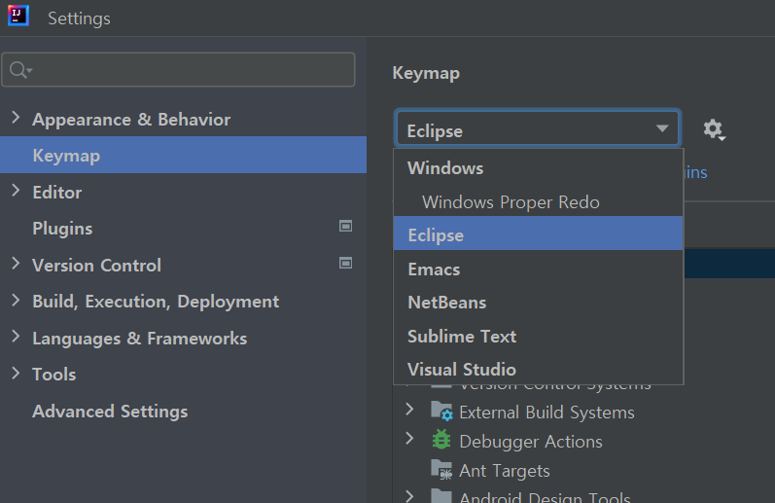Click the Debugger Actions bug icon
The image size is (775, 503).
[x=441, y=440]
